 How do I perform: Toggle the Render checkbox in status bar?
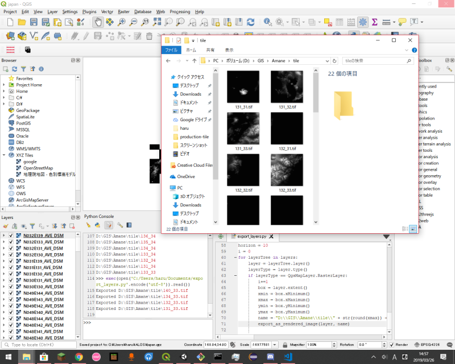click(x=391, y=345)
